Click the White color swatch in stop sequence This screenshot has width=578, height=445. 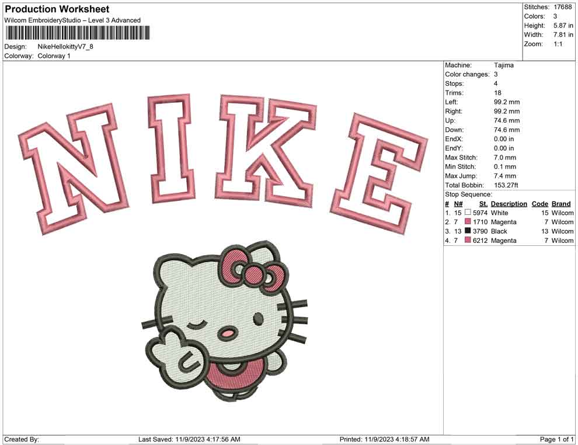[468, 213]
